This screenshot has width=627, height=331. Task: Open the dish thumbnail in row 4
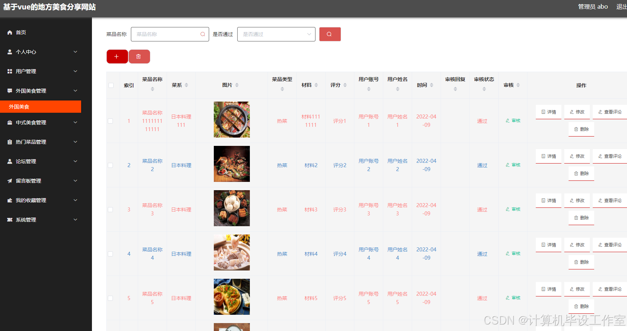[x=232, y=252]
